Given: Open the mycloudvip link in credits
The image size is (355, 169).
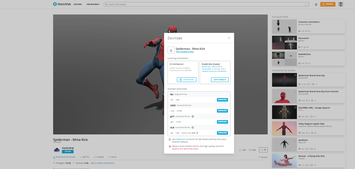Looking at the screenshot, I should pos(206,69).
